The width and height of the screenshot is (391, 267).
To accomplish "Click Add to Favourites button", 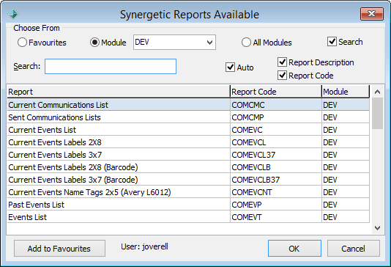I will [59, 249].
